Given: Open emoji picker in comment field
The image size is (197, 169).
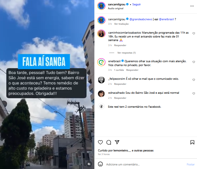Looking at the screenshot, I should [x=100, y=164].
